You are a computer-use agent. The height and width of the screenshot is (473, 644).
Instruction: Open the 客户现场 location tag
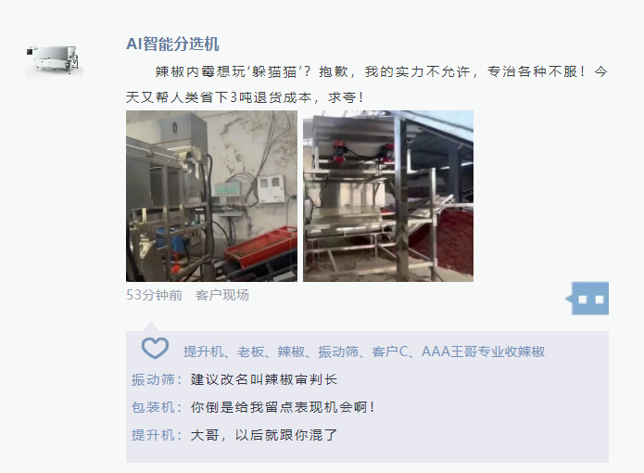pos(222,295)
